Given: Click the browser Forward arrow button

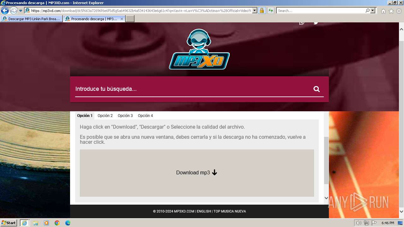Looking at the screenshot, I should click(x=14, y=11).
